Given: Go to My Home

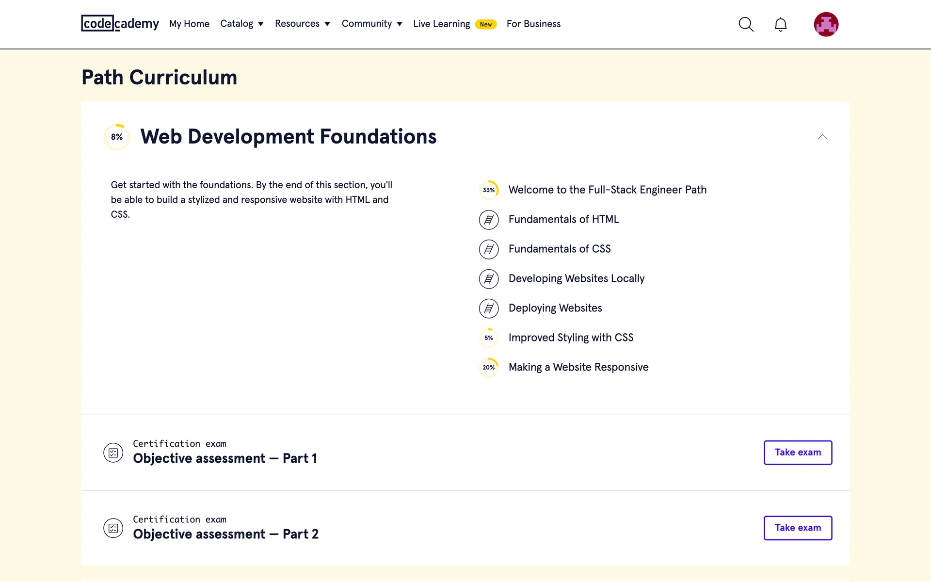Looking at the screenshot, I should pos(189,24).
